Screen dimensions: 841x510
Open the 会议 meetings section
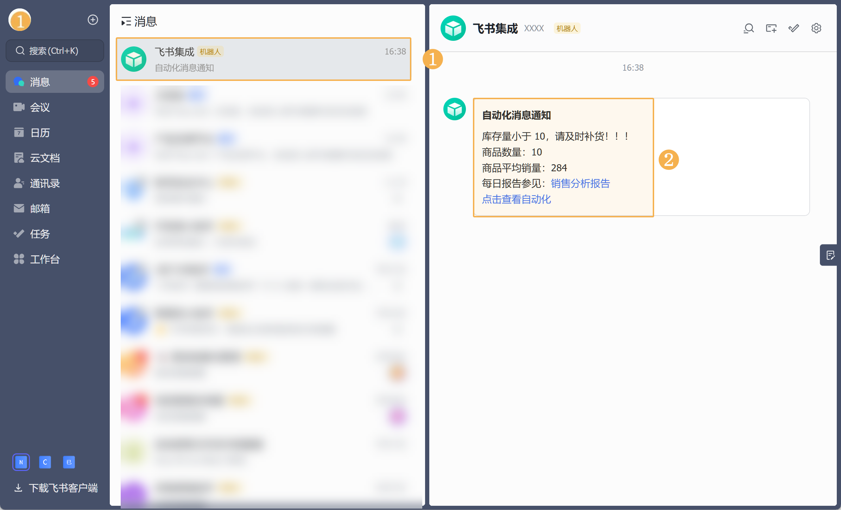[x=39, y=107]
